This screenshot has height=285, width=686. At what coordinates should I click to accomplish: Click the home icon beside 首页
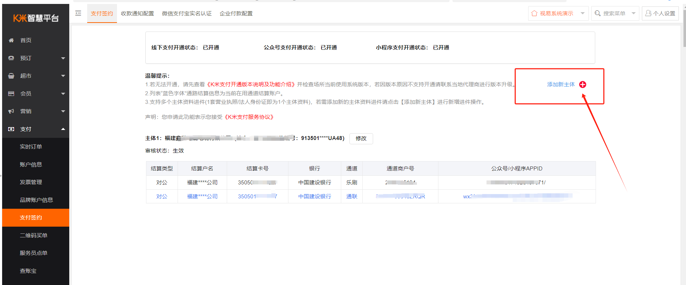(11, 40)
